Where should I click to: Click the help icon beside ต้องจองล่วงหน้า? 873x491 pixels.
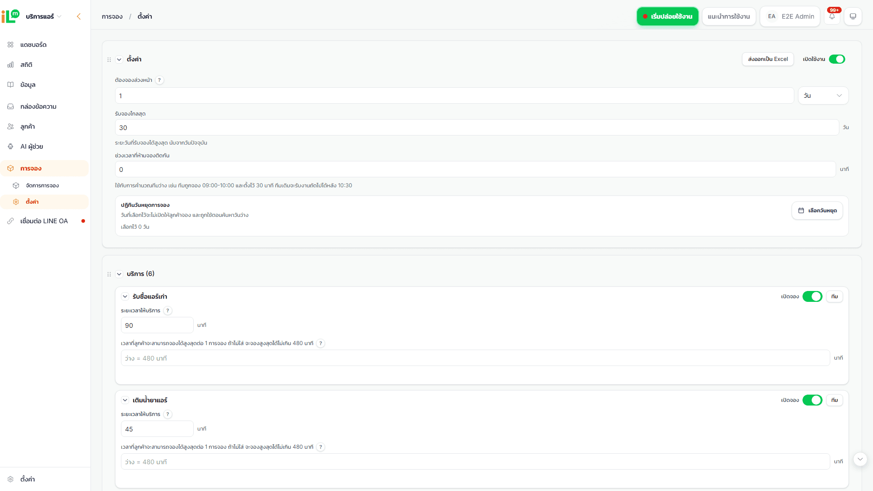click(x=159, y=80)
